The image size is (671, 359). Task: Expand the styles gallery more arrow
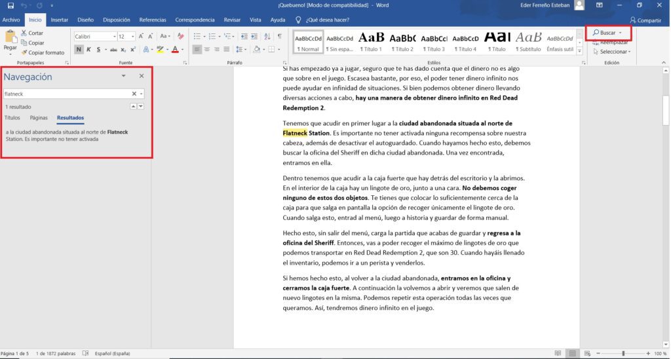579,51
